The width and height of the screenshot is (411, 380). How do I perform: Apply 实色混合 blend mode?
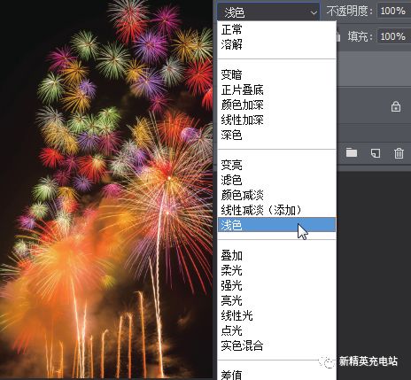click(x=276, y=345)
